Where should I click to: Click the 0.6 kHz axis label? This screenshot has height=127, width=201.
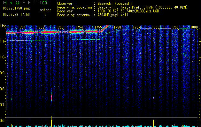pyautogui.click(x=3, y=121)
